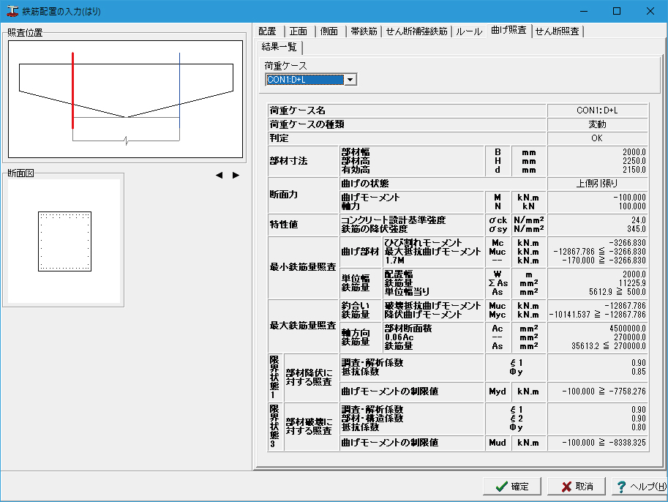Open the 荷重ケース dropdown arrow
The image size is (668, 502).
[350, 80]
